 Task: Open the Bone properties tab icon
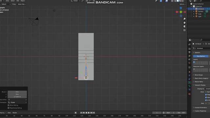189,86
